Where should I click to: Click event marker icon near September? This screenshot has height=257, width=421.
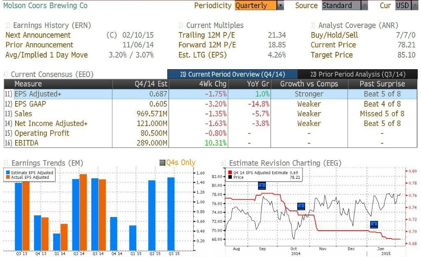[262, 185]
